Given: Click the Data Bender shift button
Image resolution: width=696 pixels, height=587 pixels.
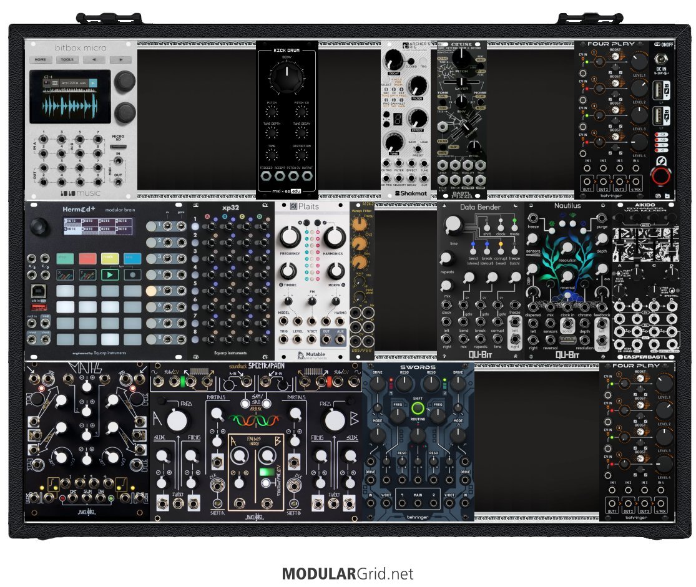Looking at the screenshot, I should [x=487, y=227].
